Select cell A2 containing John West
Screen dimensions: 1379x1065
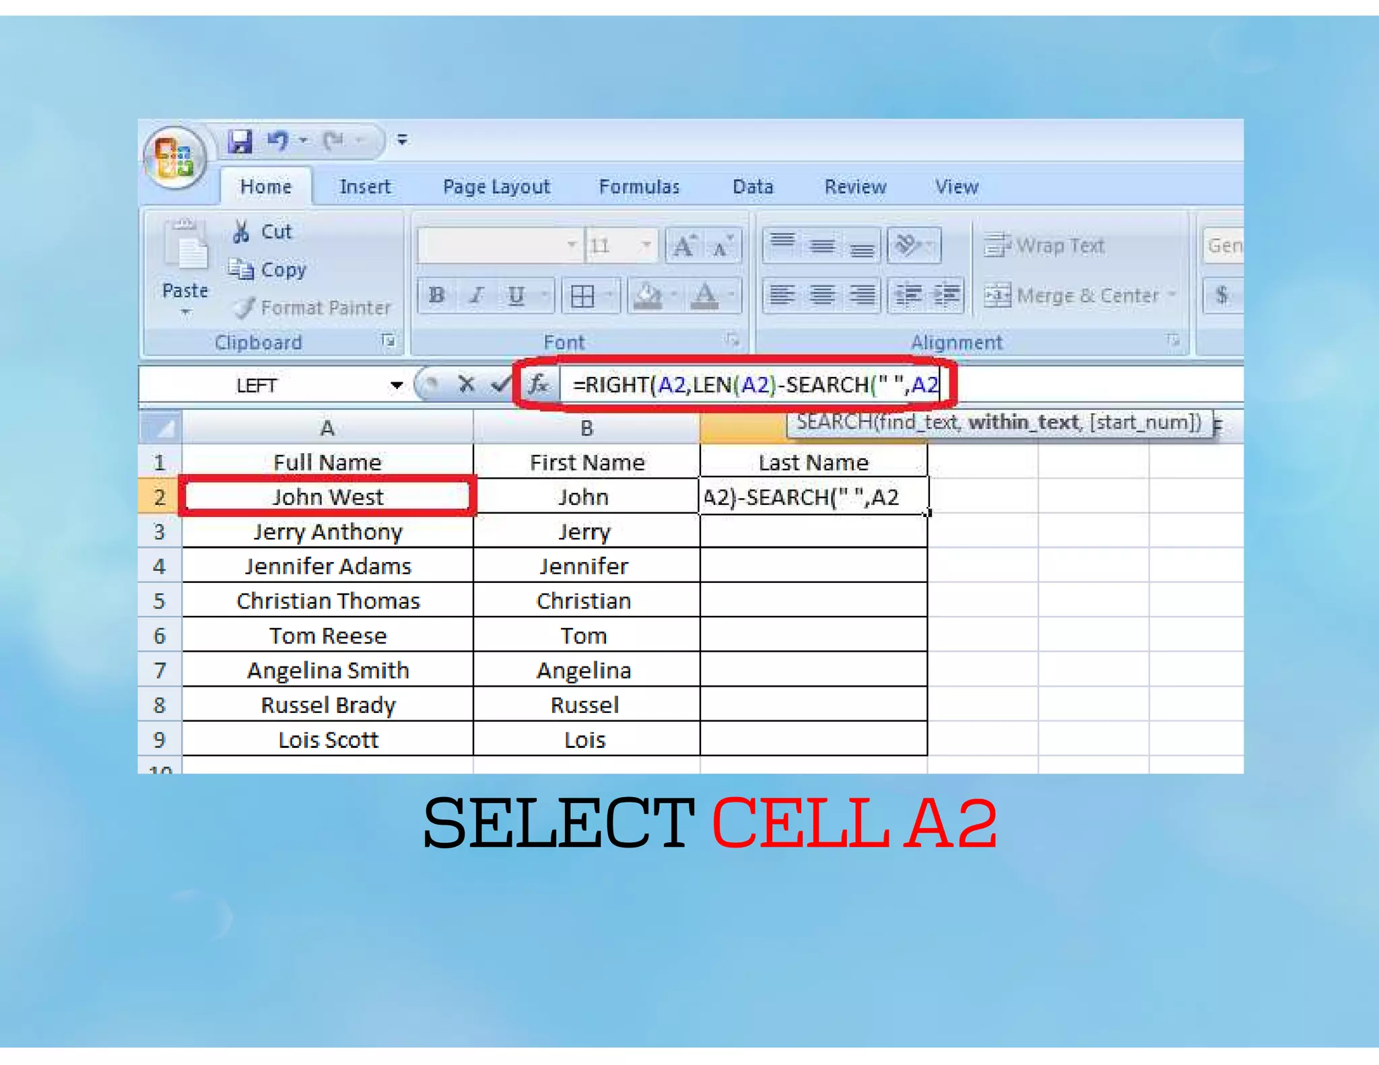327,497
